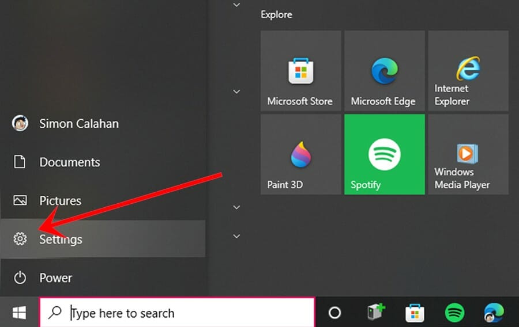Open Spotify from the taskbar
The image size is (519, 327).
coord(454,313)
